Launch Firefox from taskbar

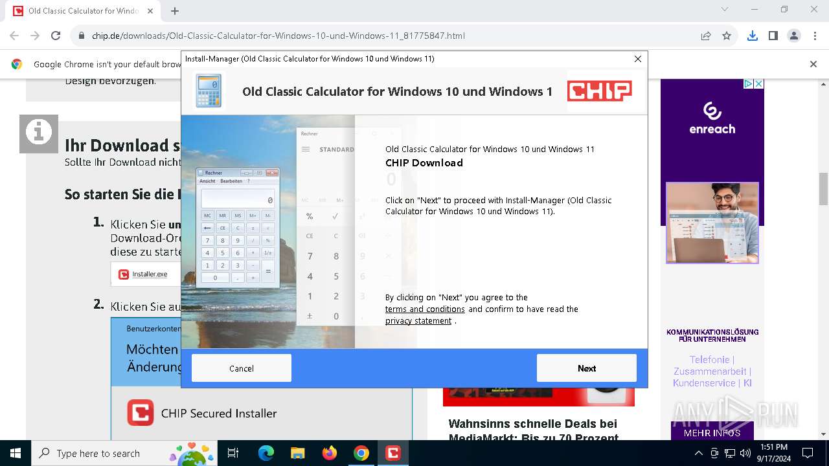tap(330, 453)
